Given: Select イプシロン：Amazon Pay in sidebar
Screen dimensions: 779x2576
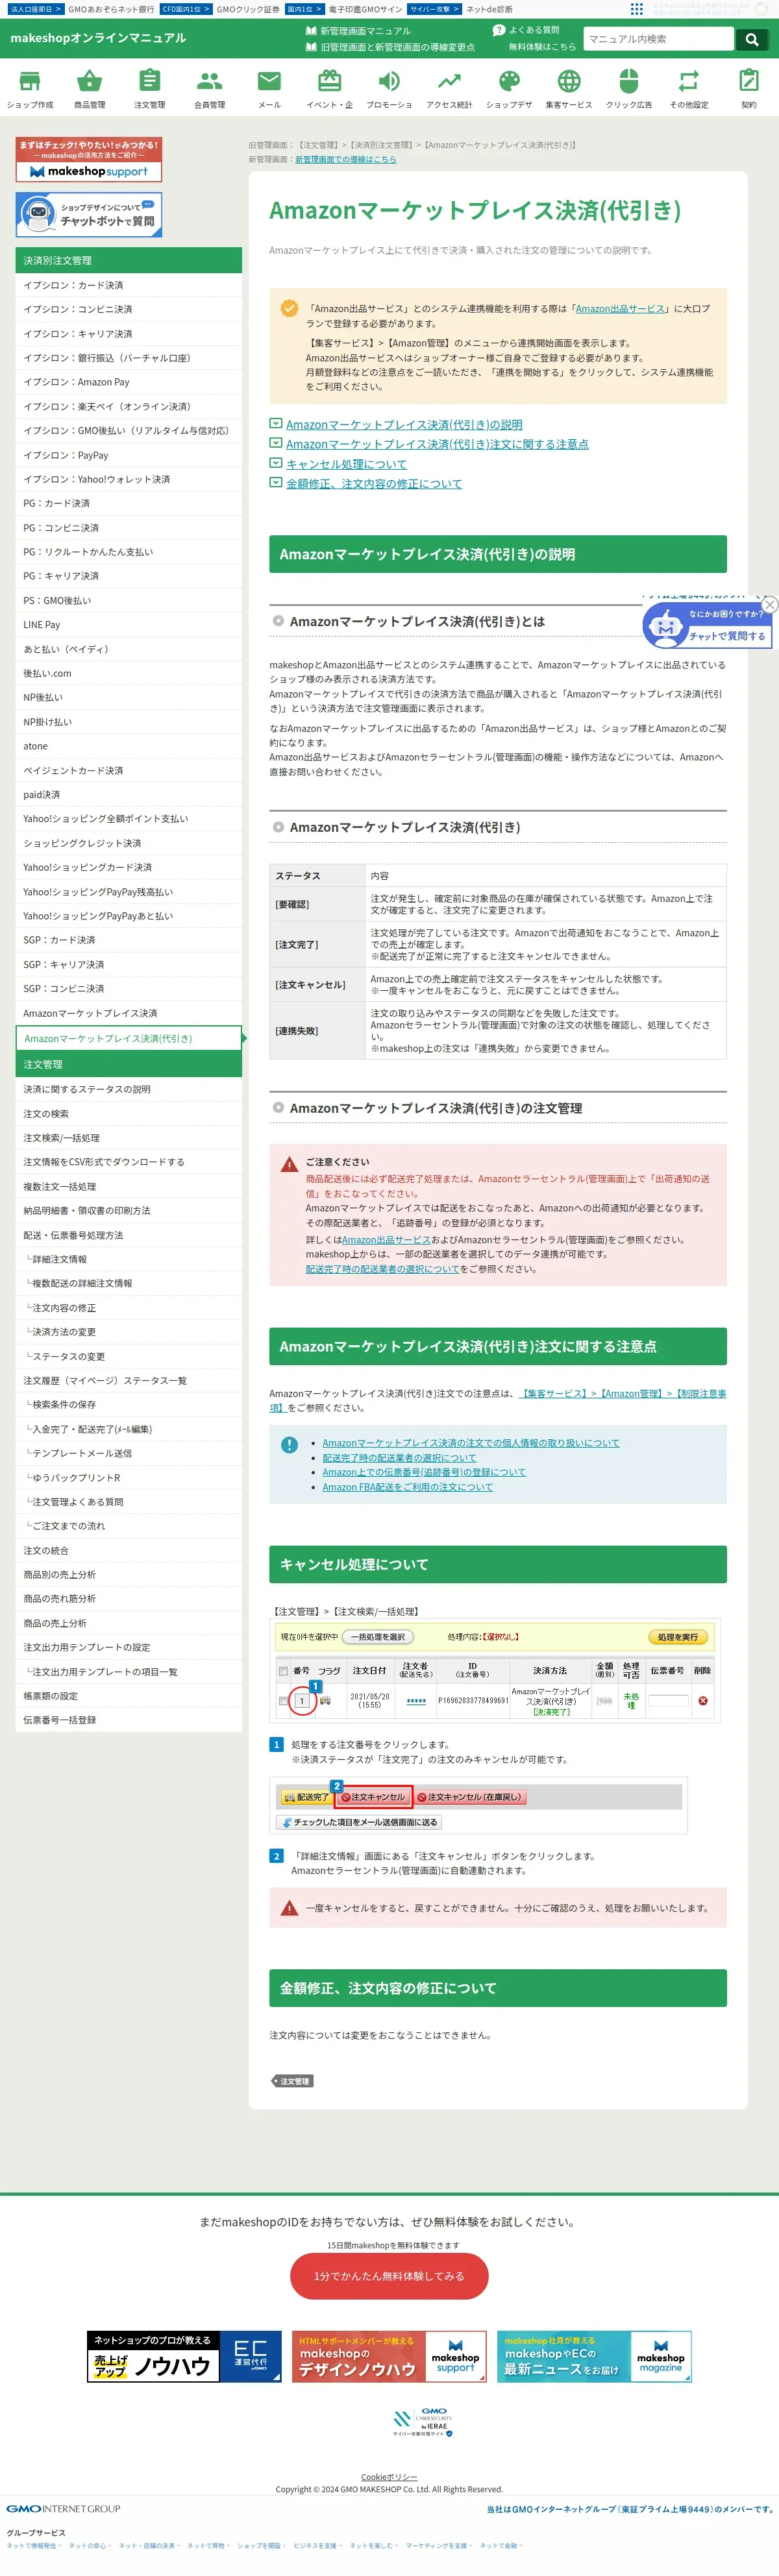Looking at the screenshot, I should [129, 382].
